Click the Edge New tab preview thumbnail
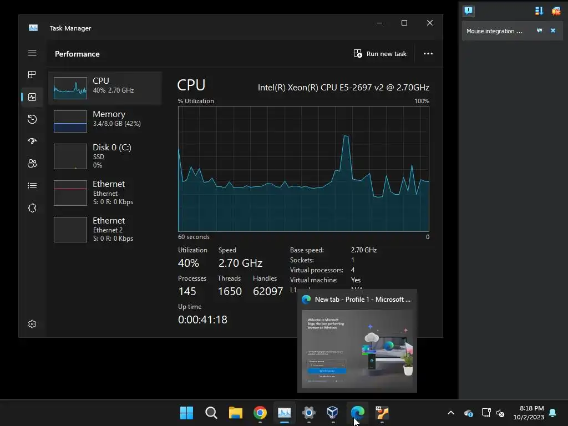Viewport: 568px width, 426px height. point(357,349)
